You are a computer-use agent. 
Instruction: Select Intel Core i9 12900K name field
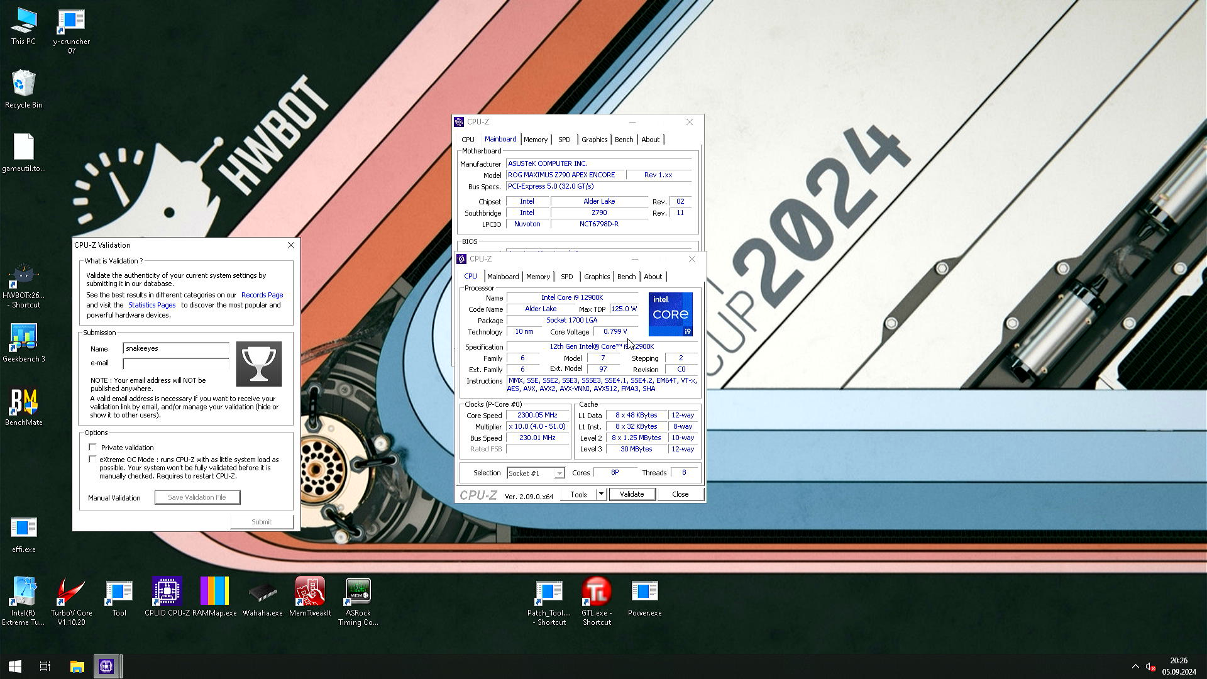572,297
